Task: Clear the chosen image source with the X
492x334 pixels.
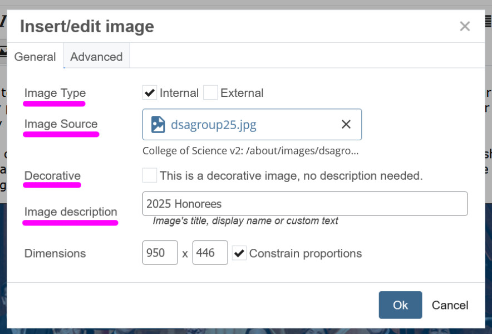Action: (346, 124)
